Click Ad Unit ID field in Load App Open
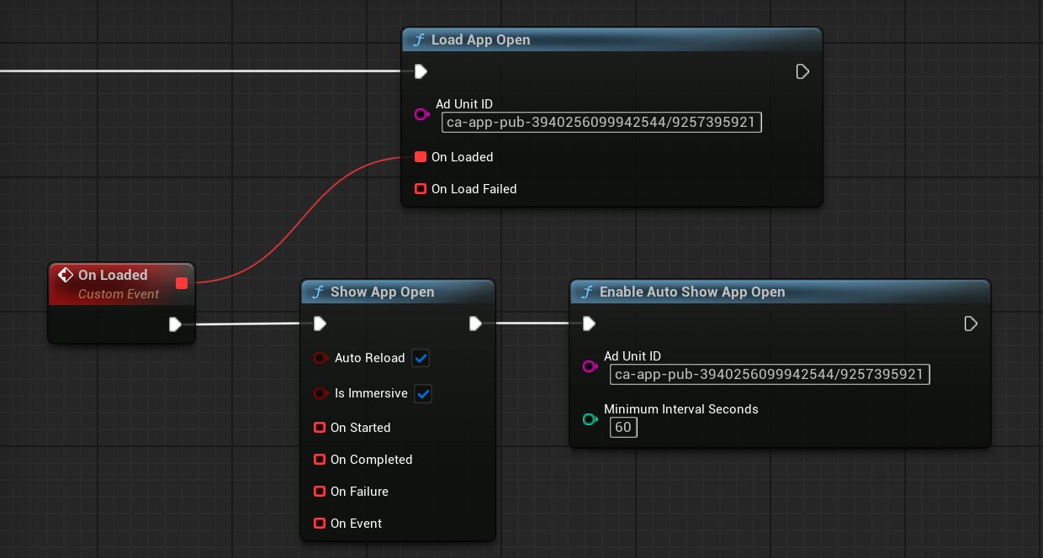The width and height of the screenshot is (1043, 558). pos(601,123)
